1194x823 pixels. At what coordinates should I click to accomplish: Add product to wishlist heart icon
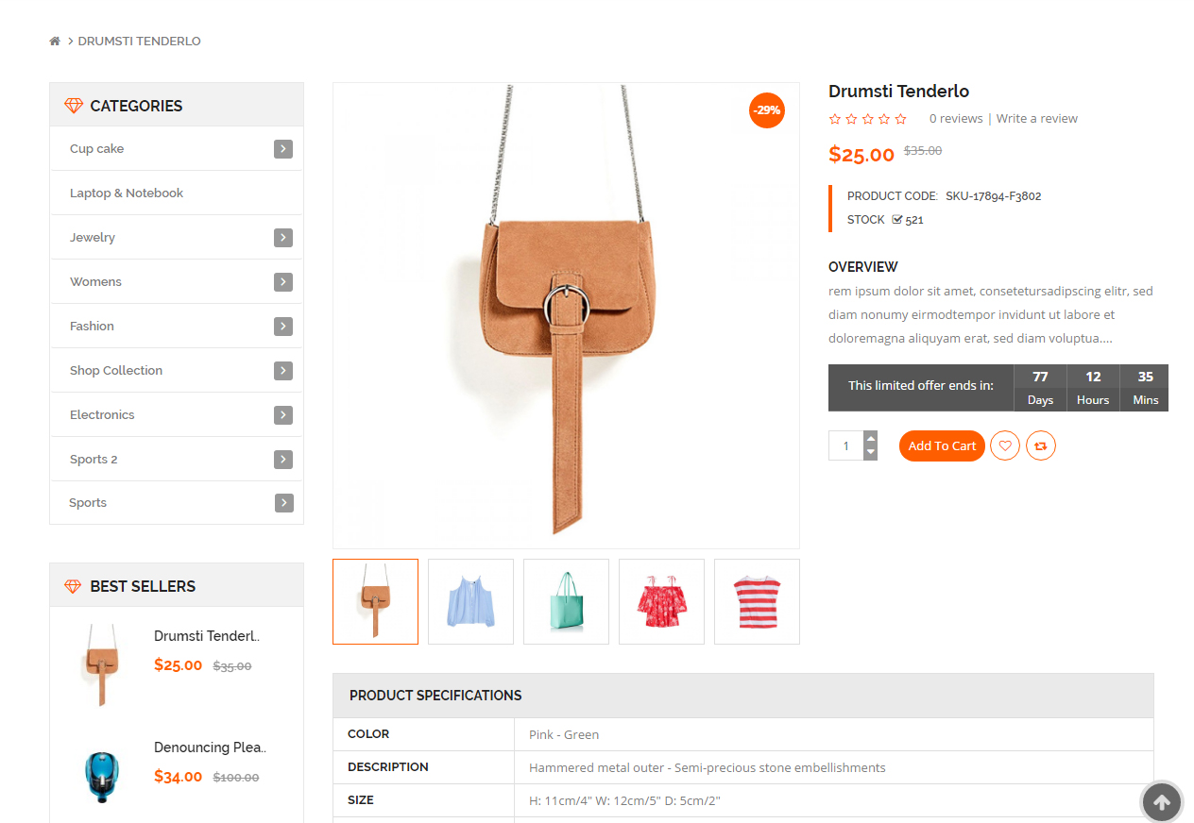[1004, 446]
